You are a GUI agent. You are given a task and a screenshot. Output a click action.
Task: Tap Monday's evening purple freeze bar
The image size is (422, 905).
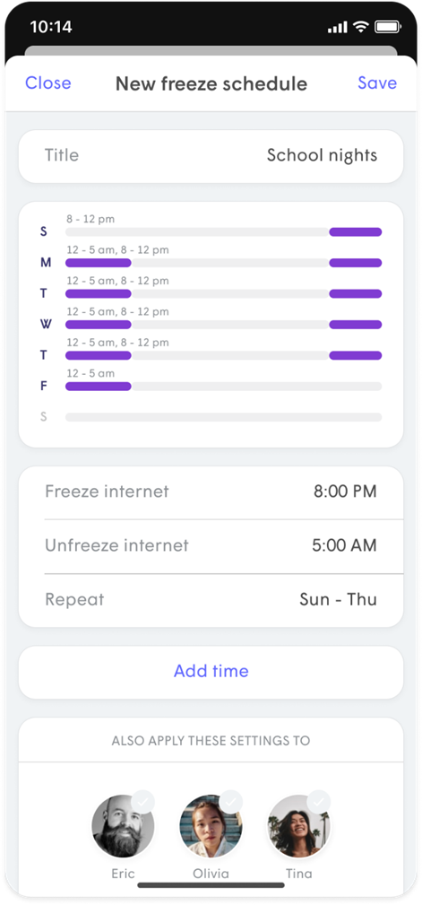click(355, 263)
